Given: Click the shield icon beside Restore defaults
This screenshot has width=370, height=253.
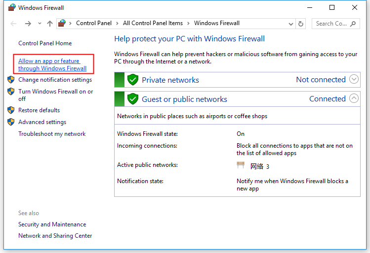Looking at the screenshot, I should tap(11, 110).
